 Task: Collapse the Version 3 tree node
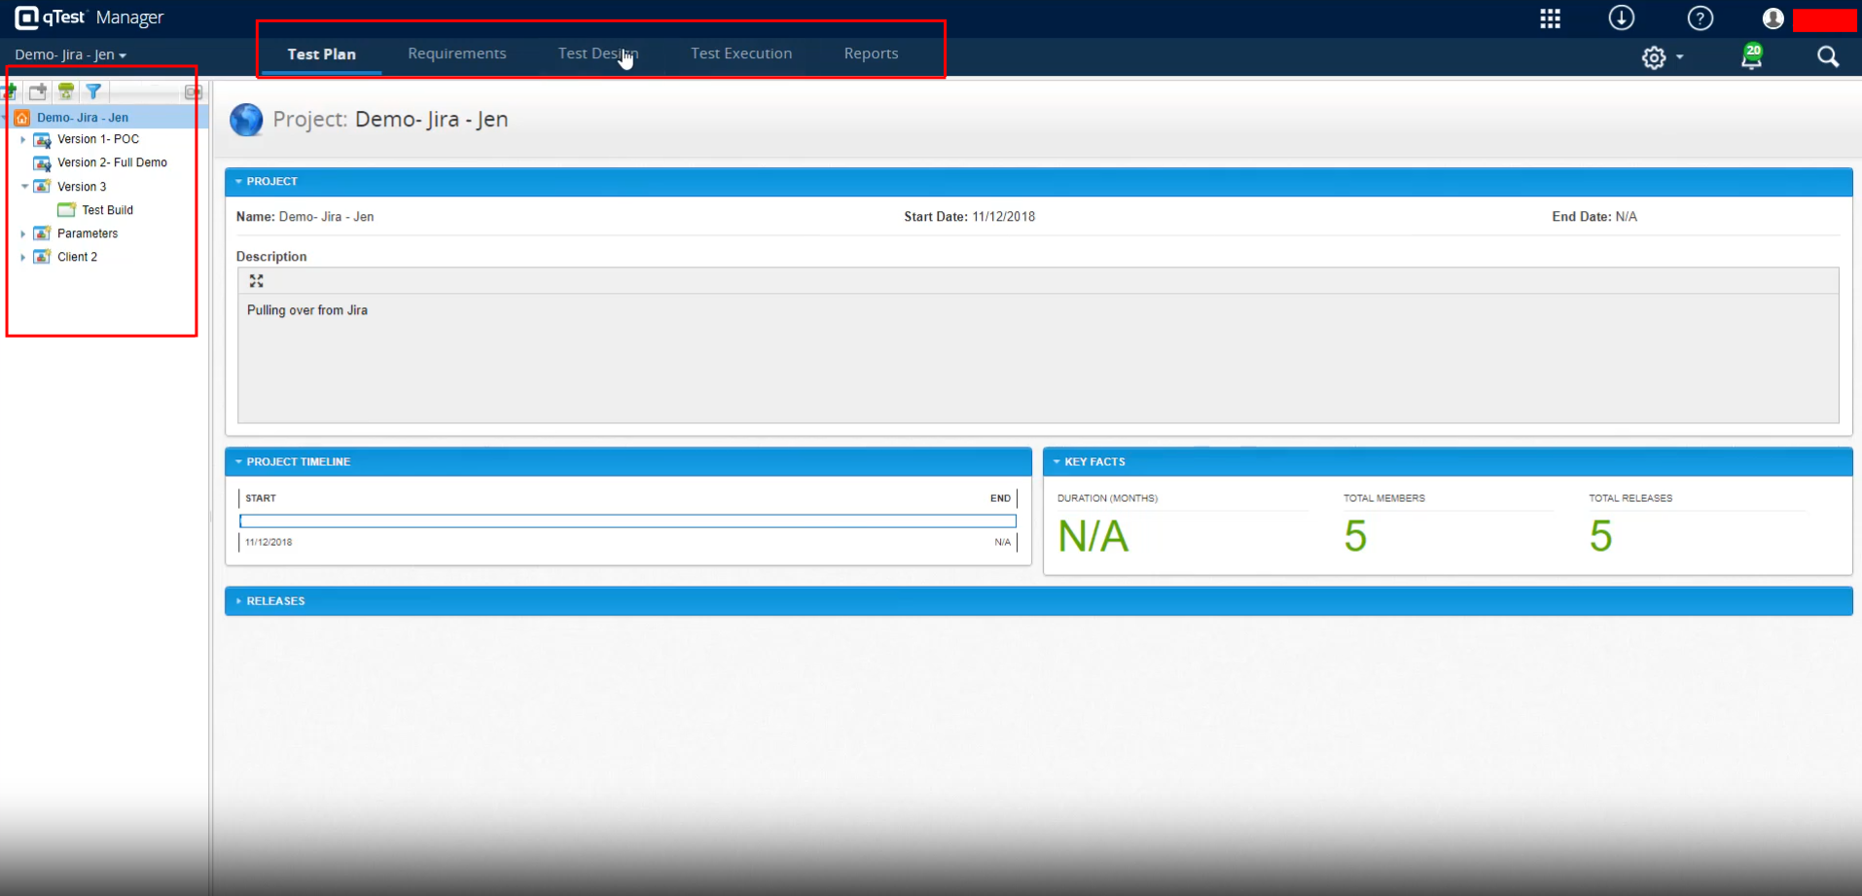24,187
